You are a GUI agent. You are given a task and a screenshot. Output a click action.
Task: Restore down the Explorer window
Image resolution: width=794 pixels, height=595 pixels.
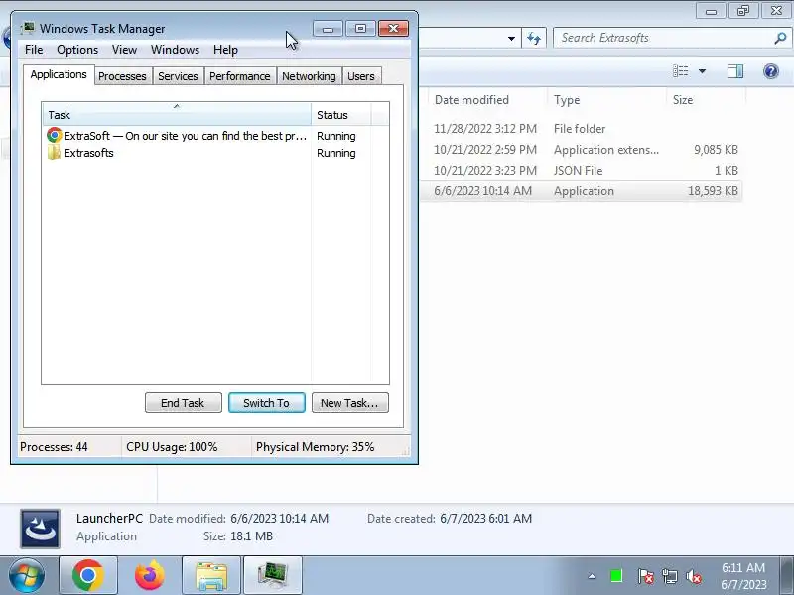pos(743,11)
